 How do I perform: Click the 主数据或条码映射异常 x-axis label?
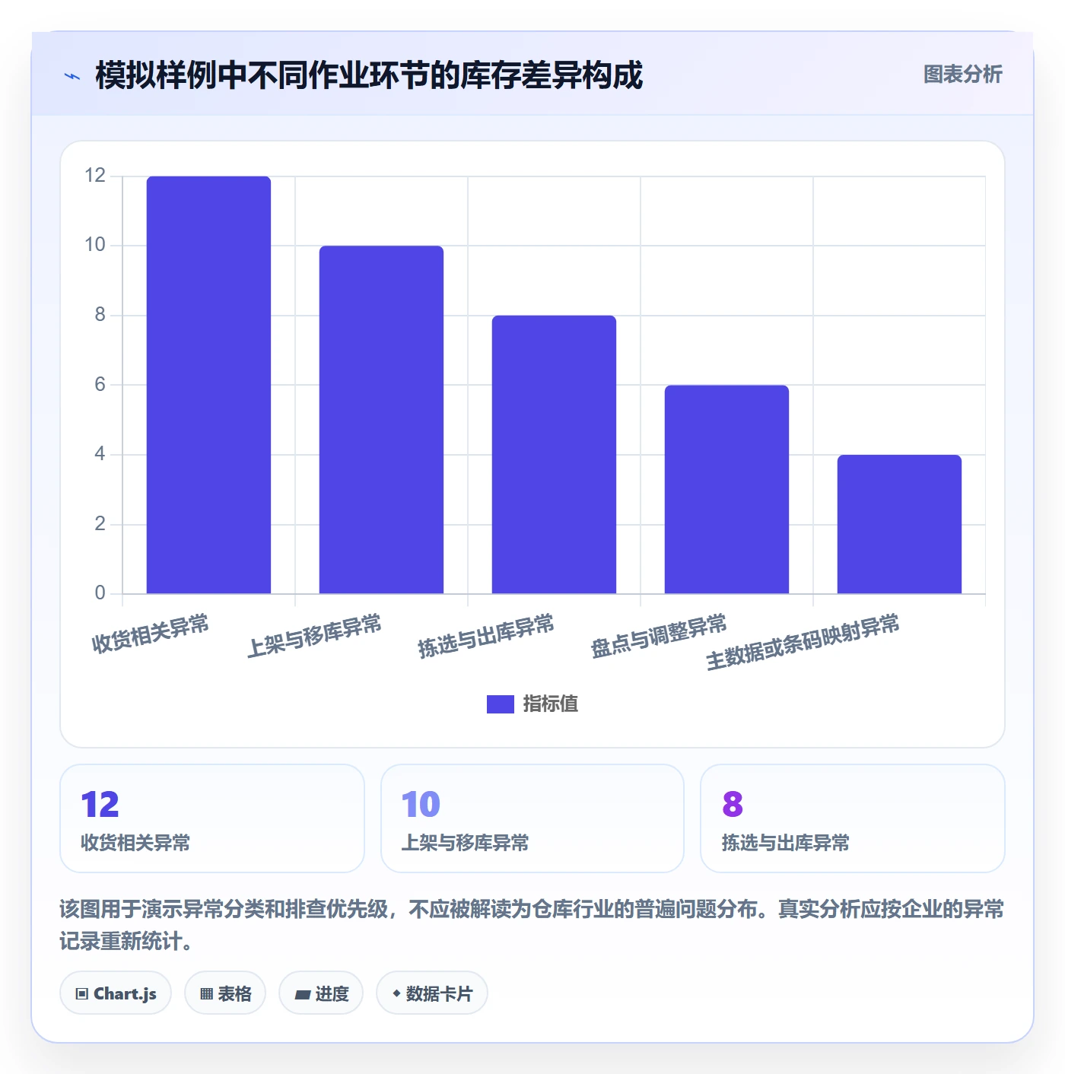(803, 643)
